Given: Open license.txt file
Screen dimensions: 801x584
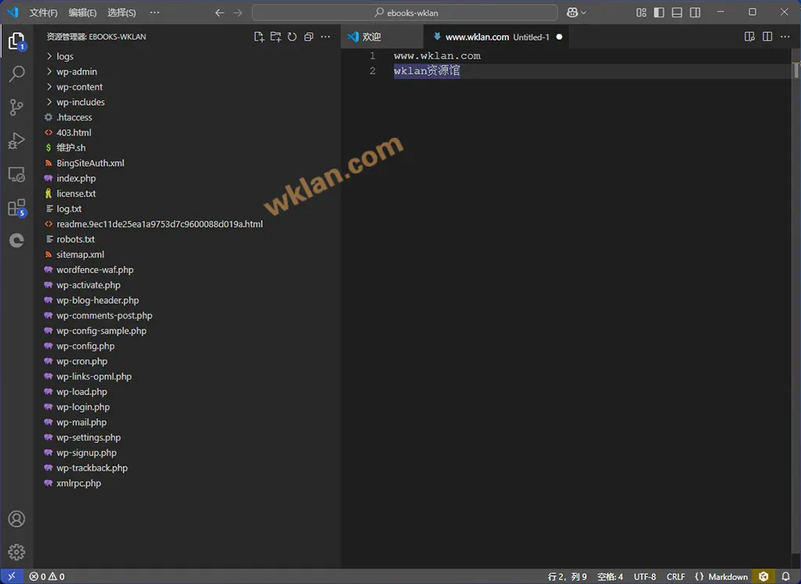Looking at the screenshot, I should point(187,193).
